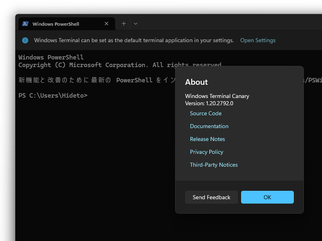The image size is (322, 241).
Task: Open a new tab with the plus icon
Action: tap(123, 24)
